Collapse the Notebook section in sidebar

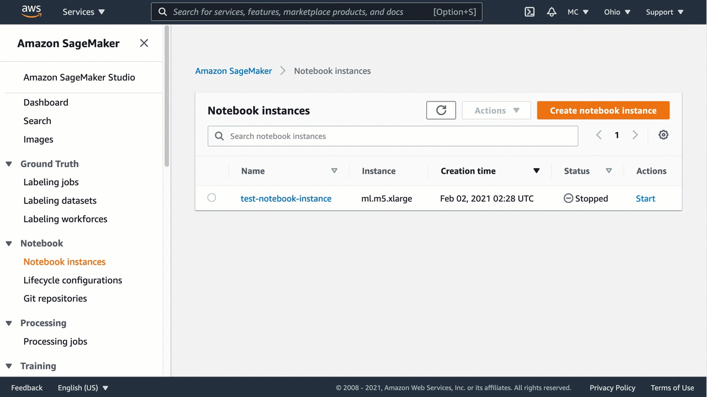tap(9, 243)
